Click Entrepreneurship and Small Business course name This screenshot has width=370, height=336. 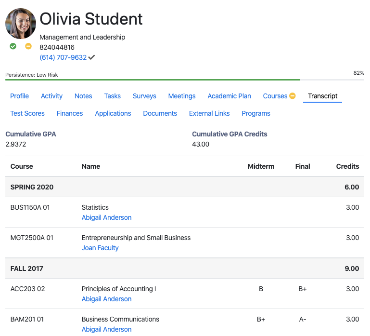point(136,238)
